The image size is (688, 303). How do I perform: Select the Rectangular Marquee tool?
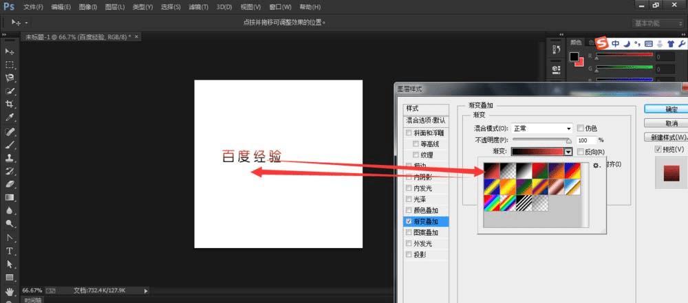pos(10,65)
